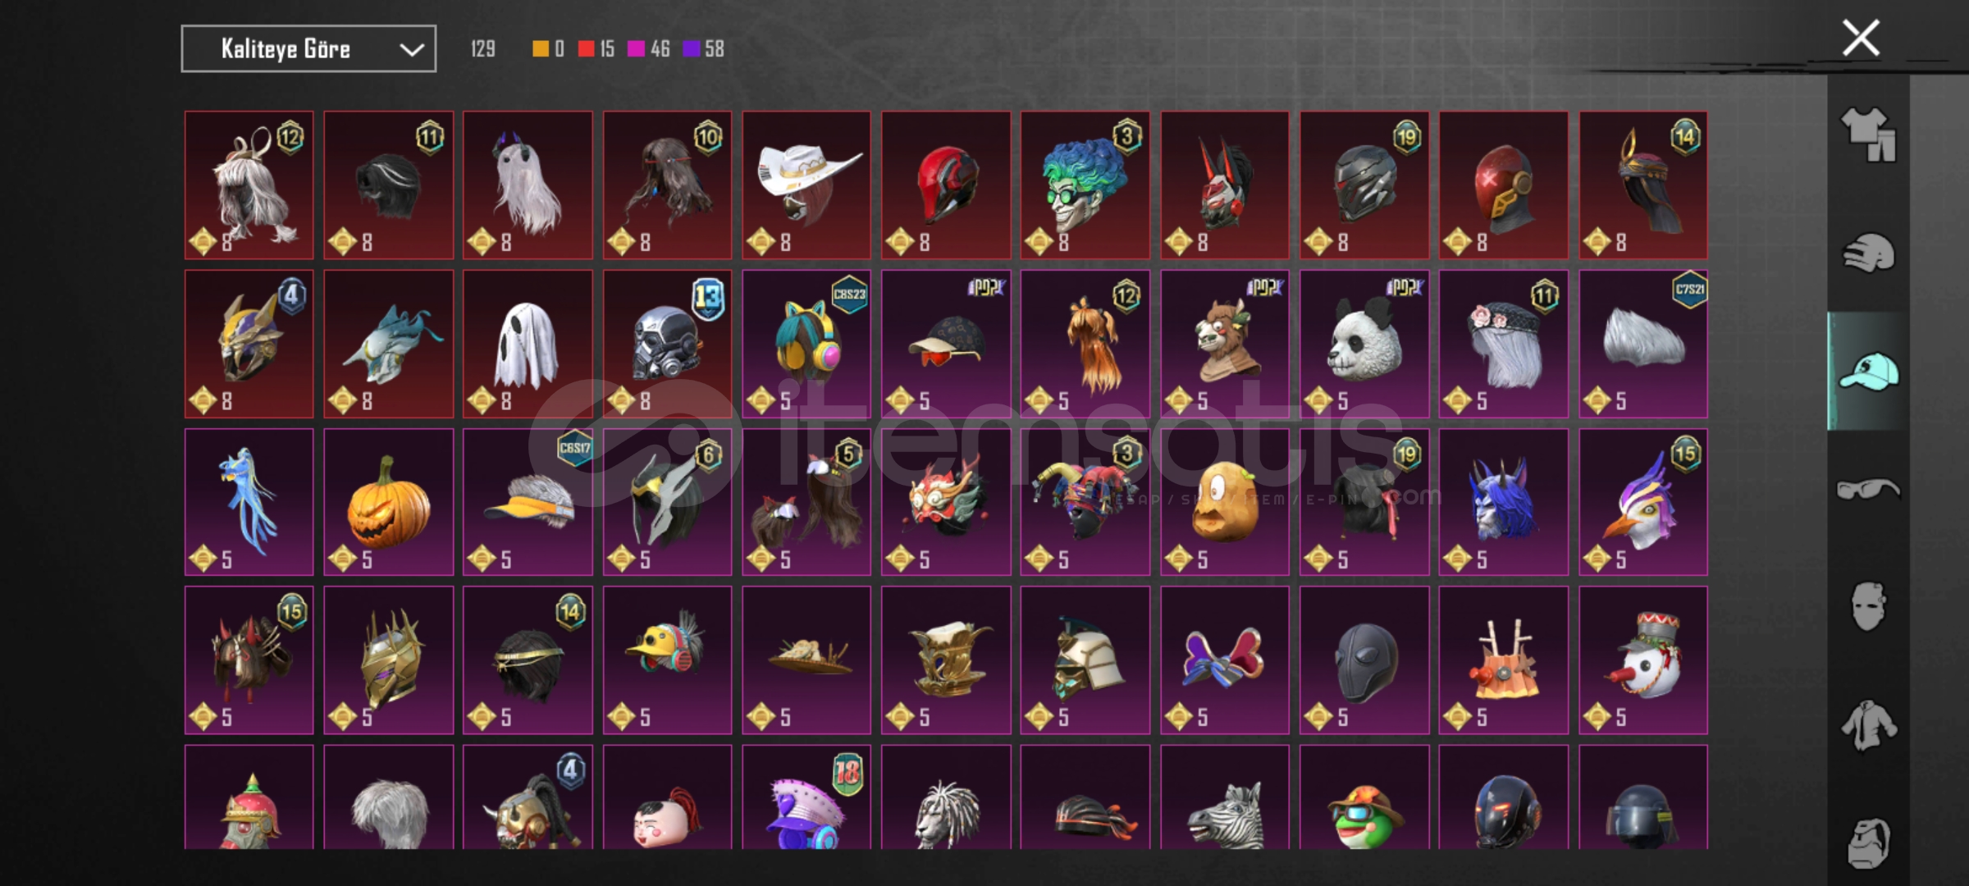
Task: Expand the Kaliteye Göre sort dropdown
Action: (x=308, y=49)
